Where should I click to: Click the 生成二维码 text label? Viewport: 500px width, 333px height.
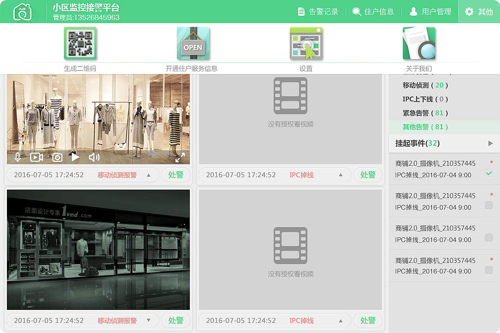tap(80, 68)
